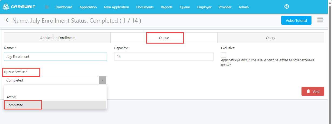Open Dashboard in the top navigation

pos(64,7)
